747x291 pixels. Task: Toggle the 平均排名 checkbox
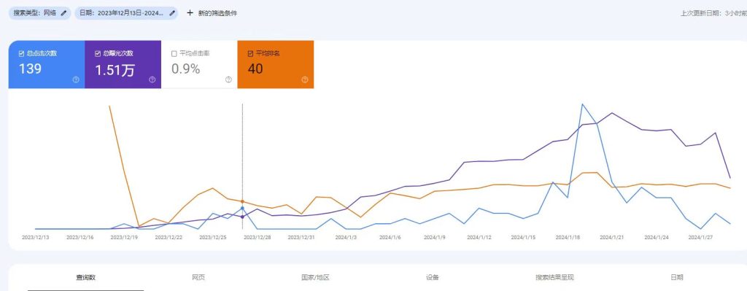pyautogui.click(x=251, y=53)
